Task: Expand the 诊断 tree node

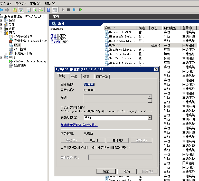Action: pos(1,29)
